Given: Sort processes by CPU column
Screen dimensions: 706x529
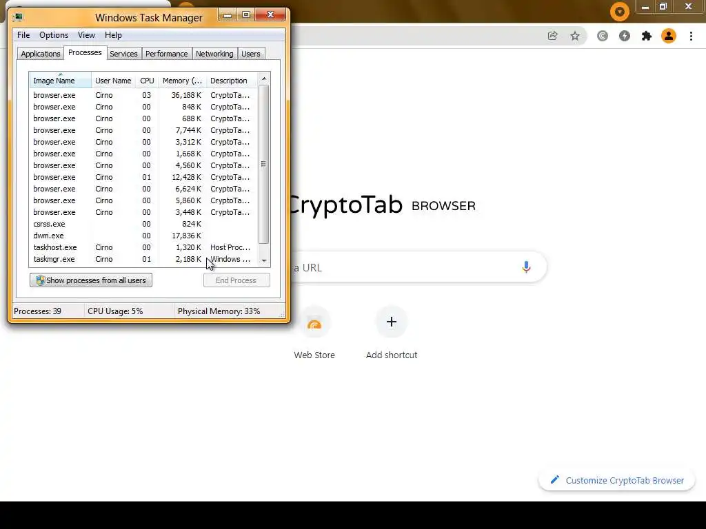Looking at the screenshot, I should [147, 81].
